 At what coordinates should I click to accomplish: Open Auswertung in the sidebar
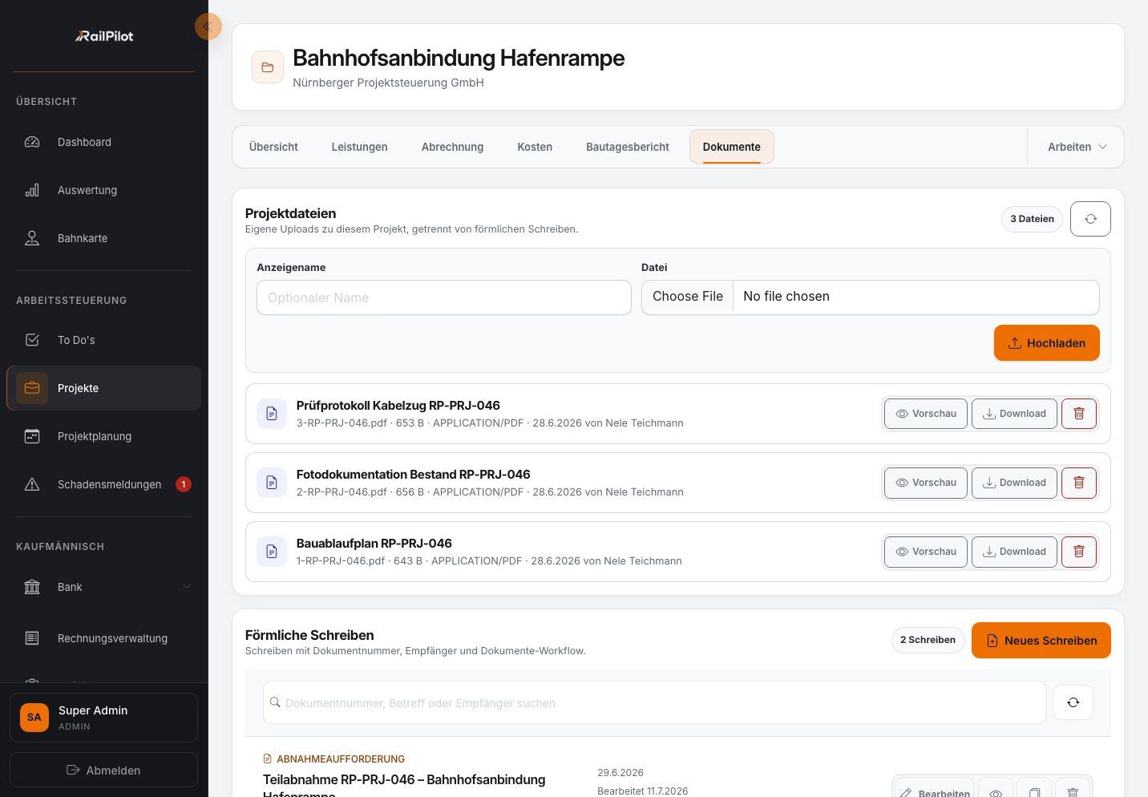click(103, 190)
